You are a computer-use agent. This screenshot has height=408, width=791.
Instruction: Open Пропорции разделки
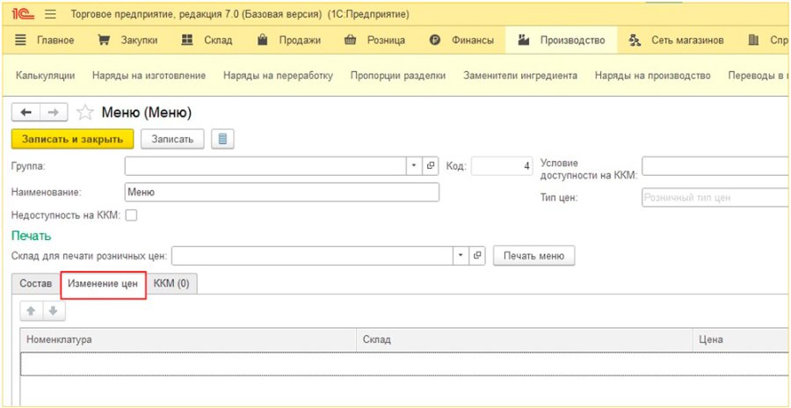tap(398, 76)
